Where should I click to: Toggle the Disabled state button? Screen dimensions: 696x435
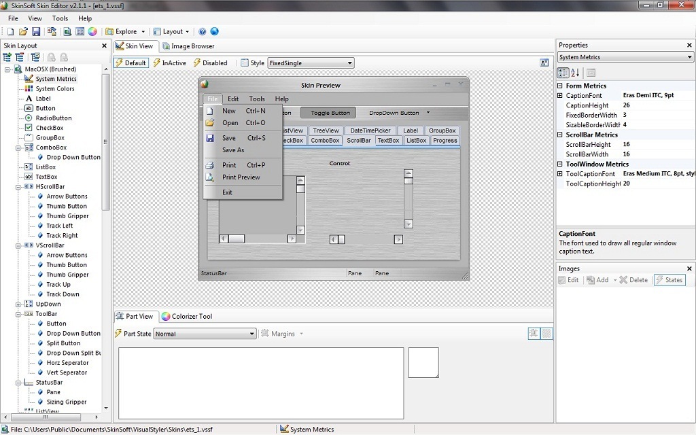211,63
